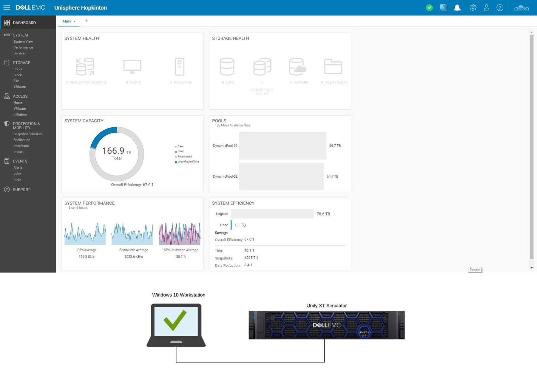Open the help question mark icon
Viewport: 537px width, 369px height.
(500, 8)
